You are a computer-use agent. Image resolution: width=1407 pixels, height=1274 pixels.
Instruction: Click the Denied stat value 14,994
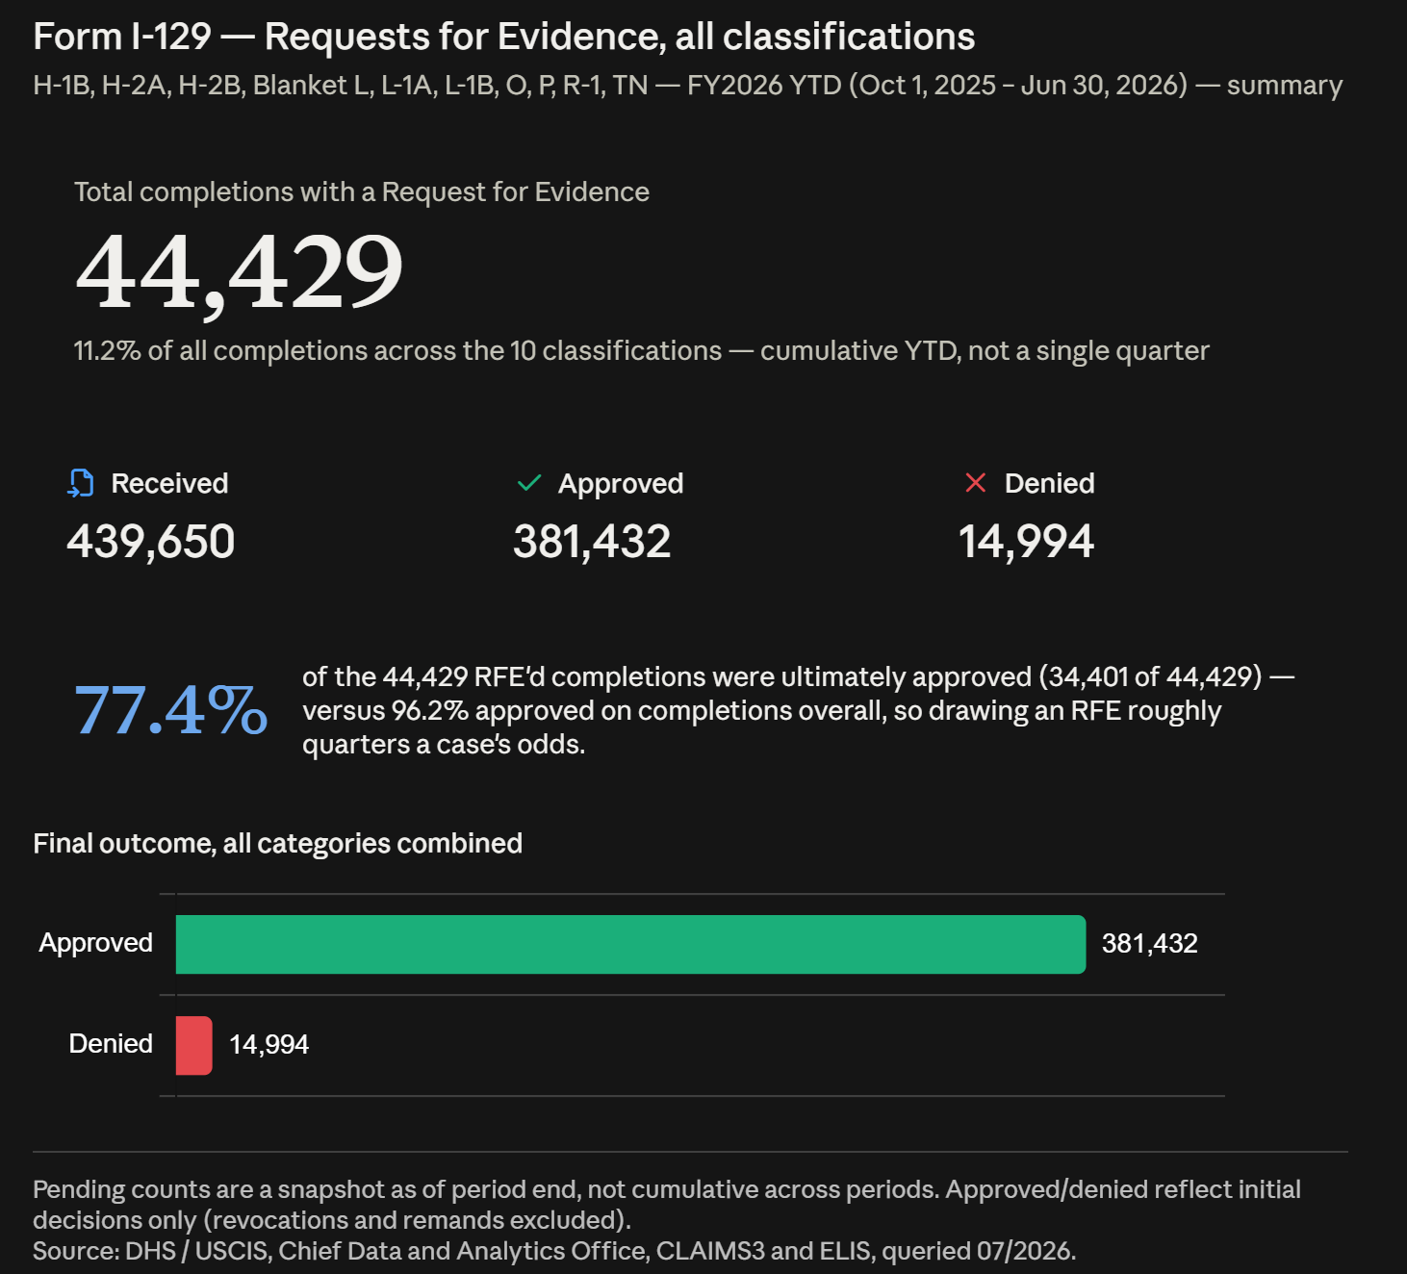click(x=1027, y=542)
